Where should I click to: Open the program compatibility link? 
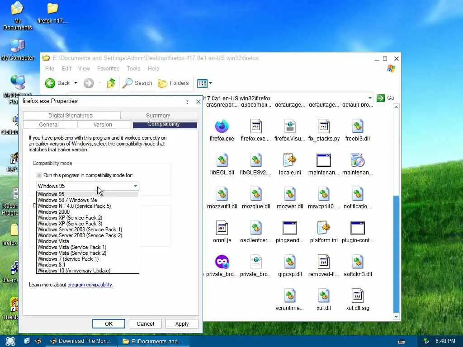90,285
